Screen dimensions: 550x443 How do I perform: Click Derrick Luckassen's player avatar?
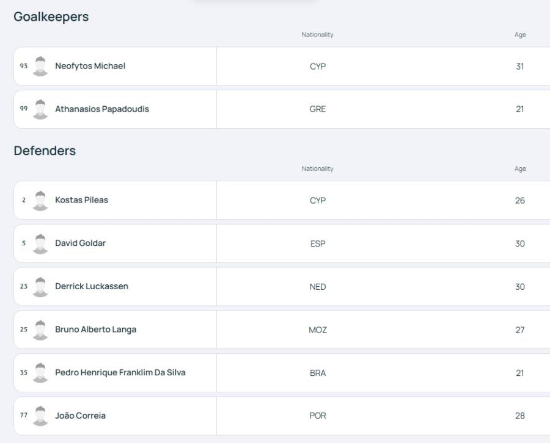coord(40,287)
